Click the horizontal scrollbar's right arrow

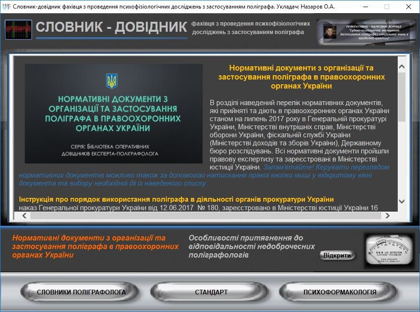tap(387, 215)
